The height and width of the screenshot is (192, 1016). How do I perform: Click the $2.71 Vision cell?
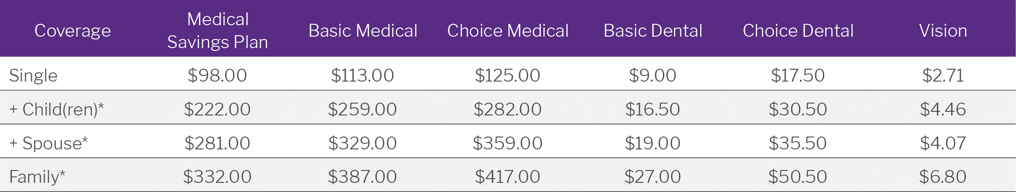tap(943, 76)
